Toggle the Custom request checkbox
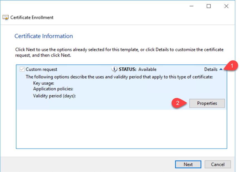Image resolution: width=240 pixels, height=172 pixels. coord(22,69)
